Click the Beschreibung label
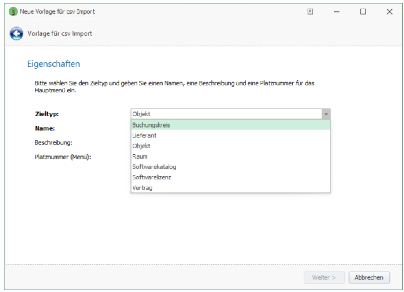Screen dimensions: 404x292 54,142
